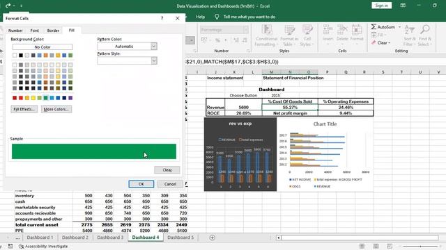Image resolution: width=446 pixels, height=250 pixels.
Task: Open the Number group dialog launcher
Action: tap(248, 51)
